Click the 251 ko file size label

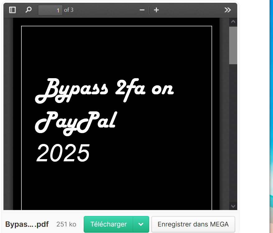pyautogui.click(x=66, y=224)
